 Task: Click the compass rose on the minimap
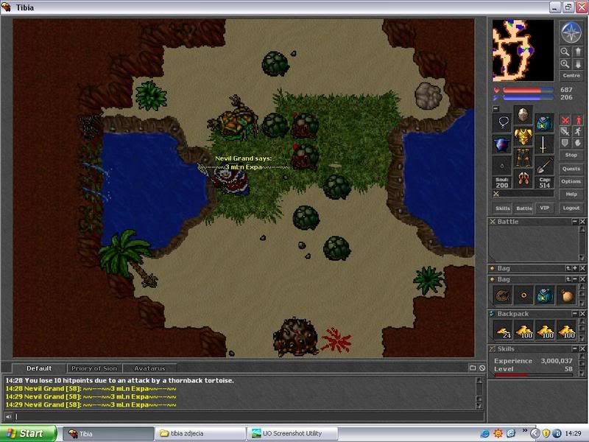(571, 32)
